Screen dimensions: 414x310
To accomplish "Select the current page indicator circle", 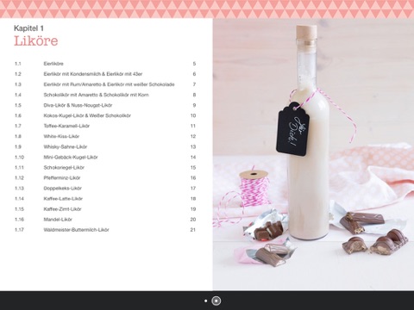I will pyautogui.click(x=216, y=301).
